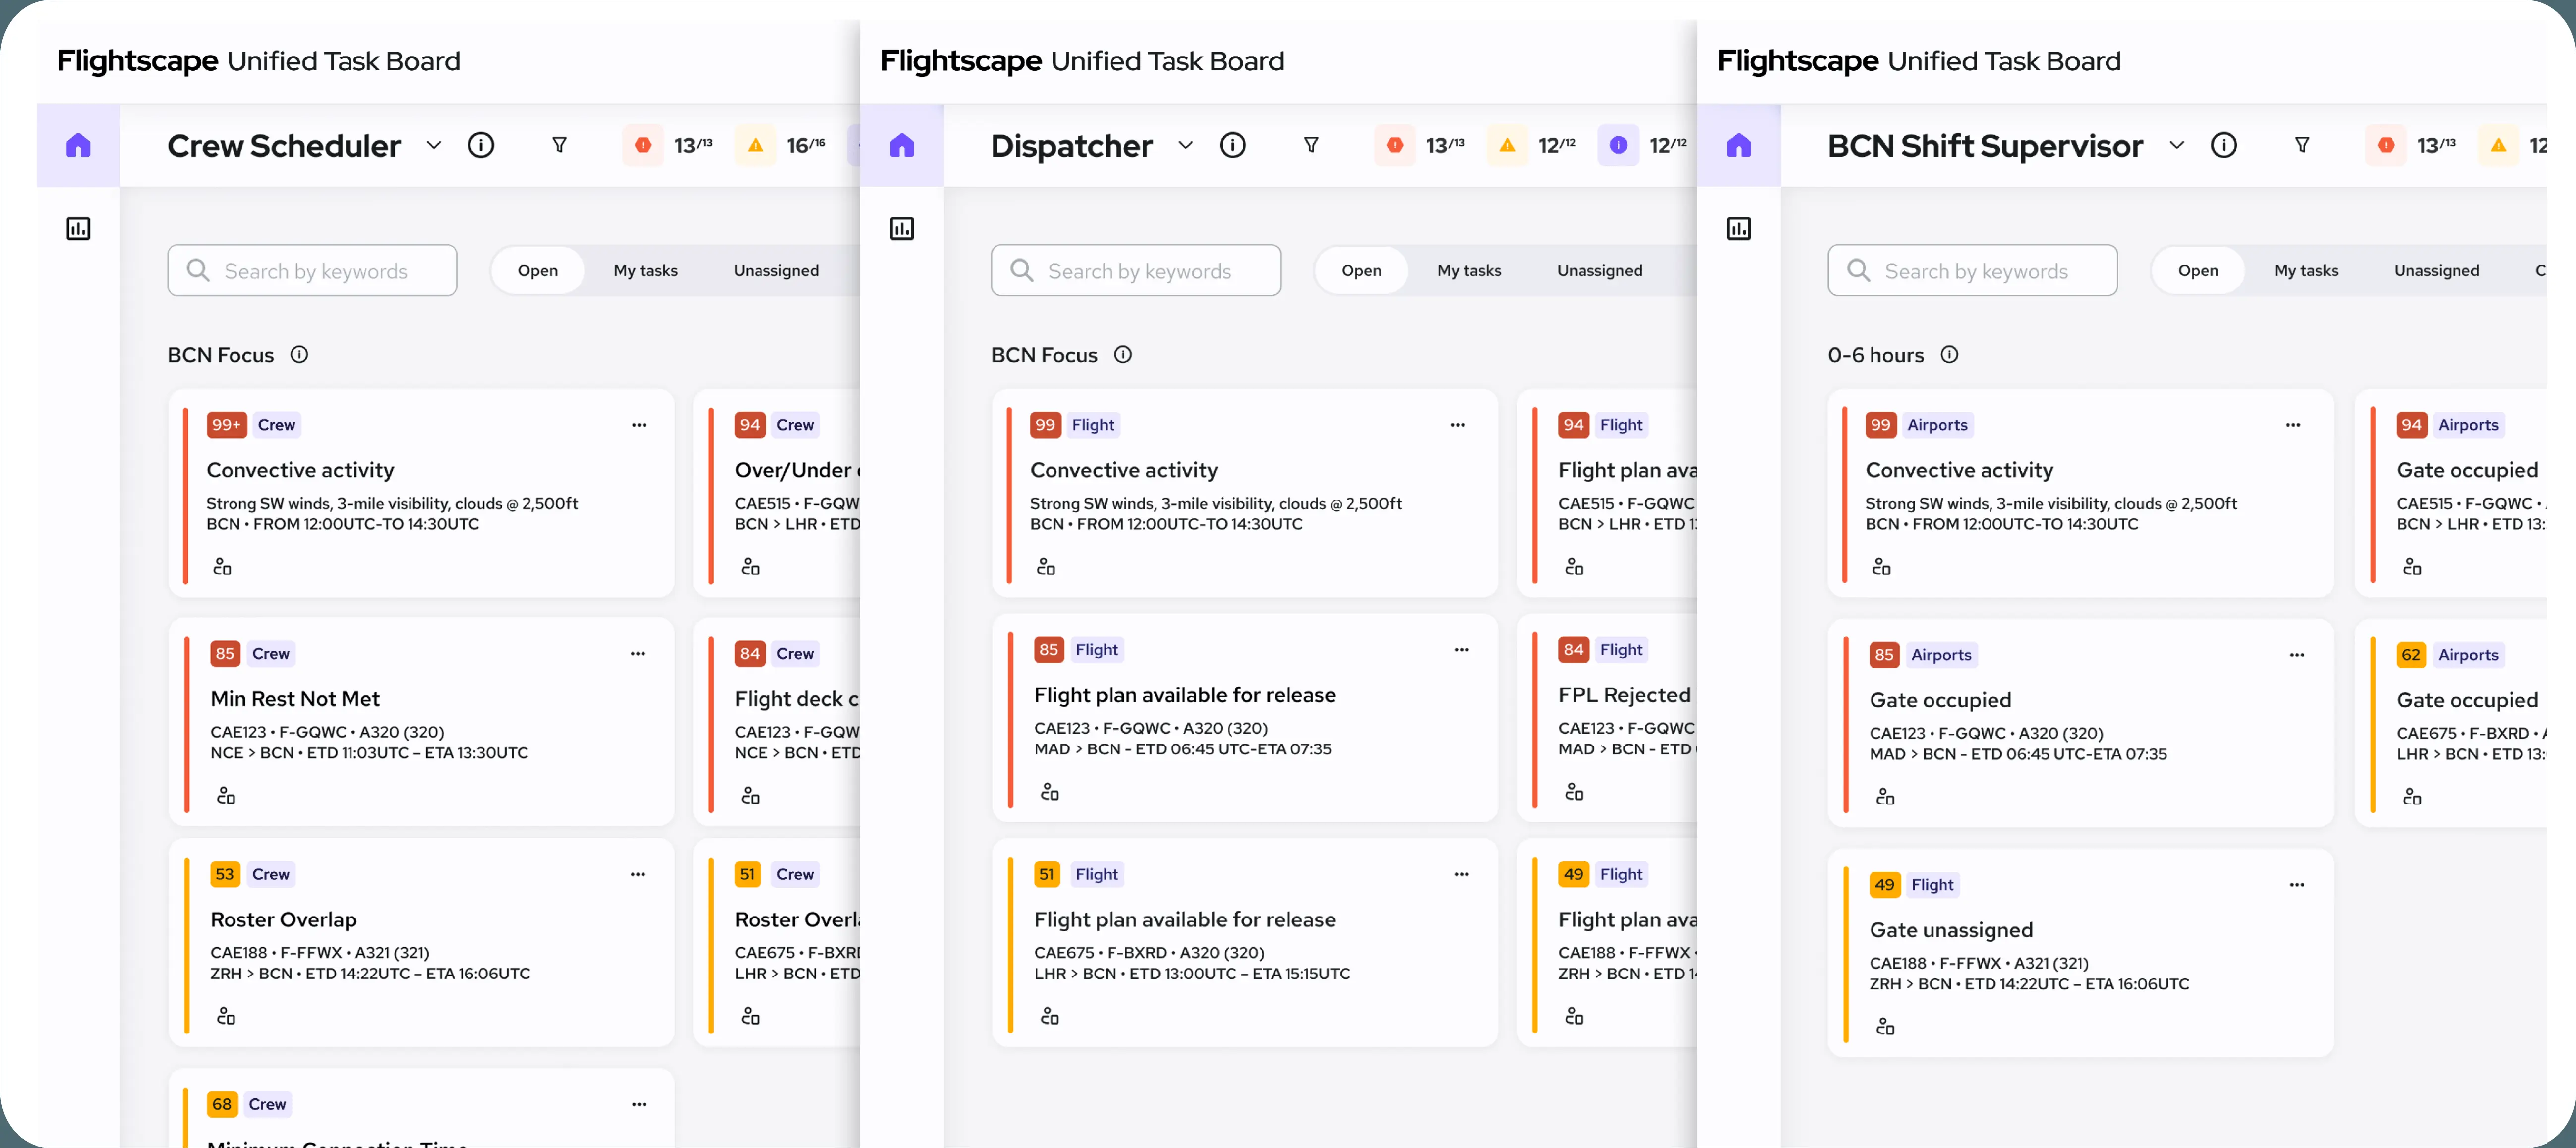Toggle Unassigned filter in BCN Shift Supervisor

2436,271
